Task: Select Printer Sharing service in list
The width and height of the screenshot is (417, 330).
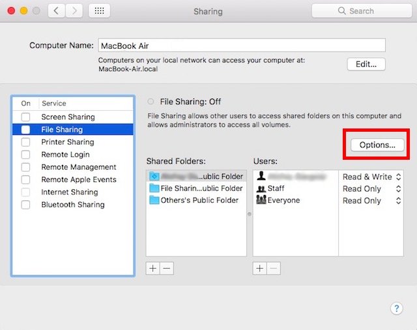Action: click(67, 142)
